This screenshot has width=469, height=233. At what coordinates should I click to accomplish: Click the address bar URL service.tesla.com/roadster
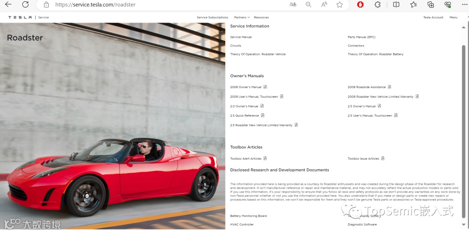coord(96,5)
